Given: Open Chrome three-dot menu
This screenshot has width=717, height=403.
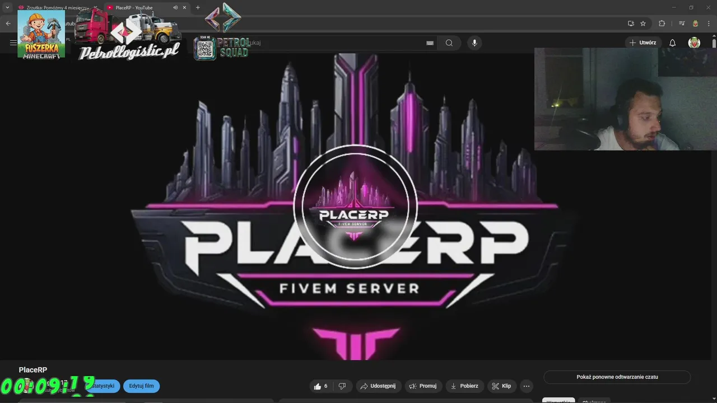Looking at the screenshot, I should point(709,24).
